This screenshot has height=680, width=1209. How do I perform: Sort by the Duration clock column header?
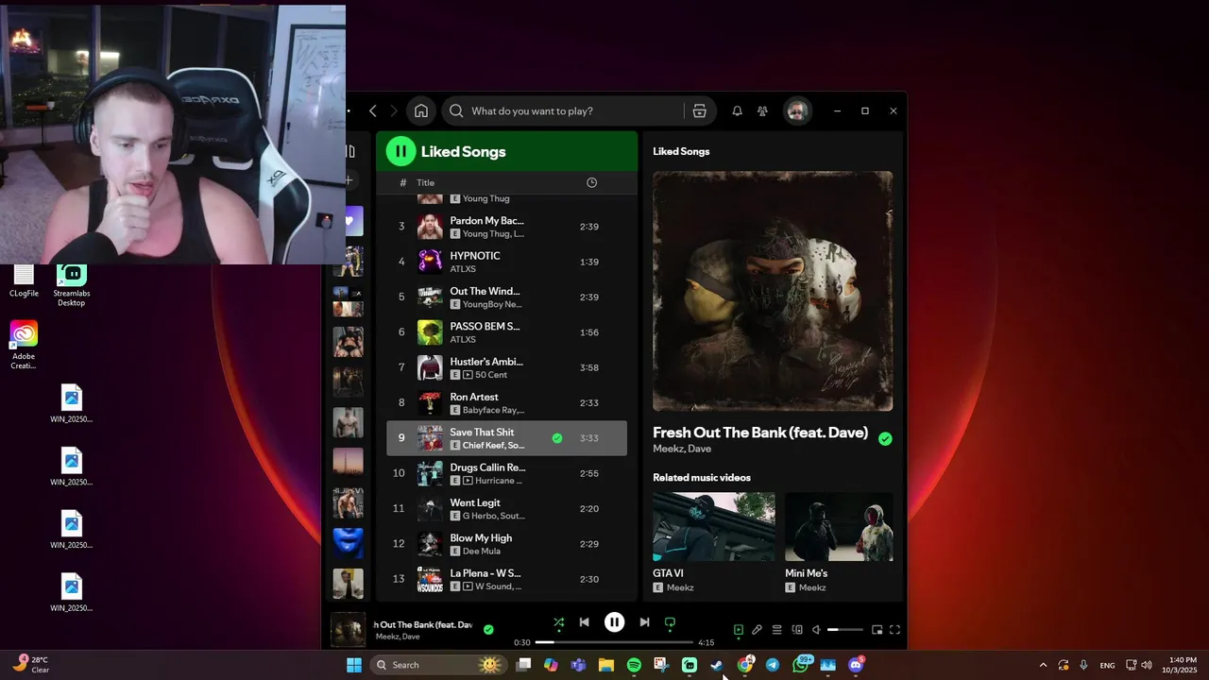coord(591,182)
